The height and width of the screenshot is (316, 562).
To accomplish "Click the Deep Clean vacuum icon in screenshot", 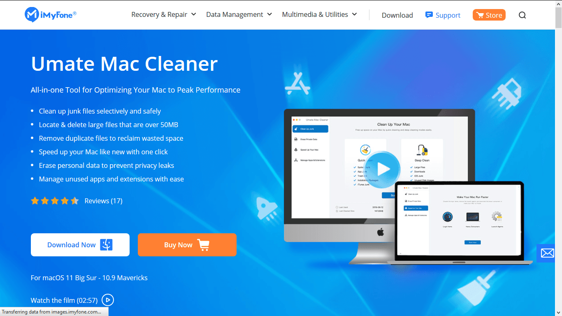I will point(422,150).
